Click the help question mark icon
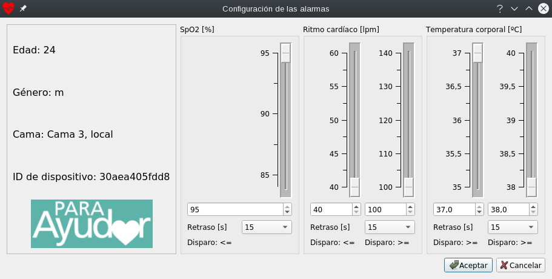 pyautogui.click(x=500, y=8)
